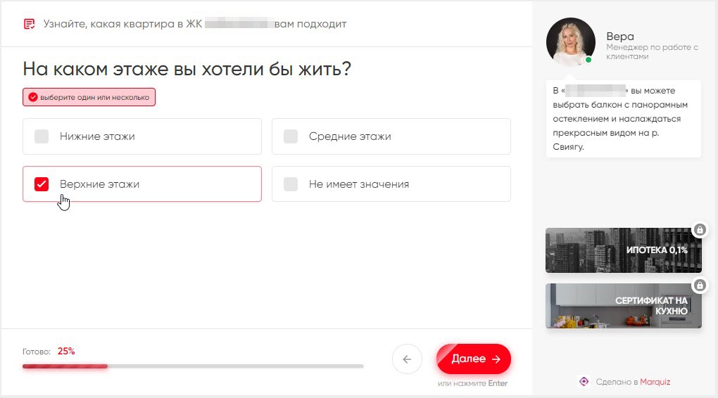
Task: Click the back arrow button
Action: point(407,359)
